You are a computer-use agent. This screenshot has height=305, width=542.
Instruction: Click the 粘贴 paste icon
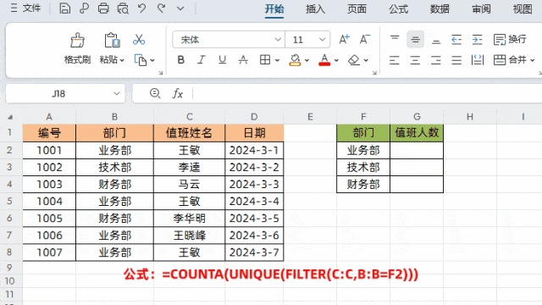tap(112, 40)
